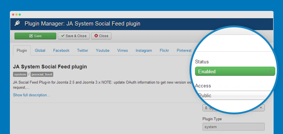Click the yellow minimize dot
This screenshot has width=283, height=134.
click(16, 15)
